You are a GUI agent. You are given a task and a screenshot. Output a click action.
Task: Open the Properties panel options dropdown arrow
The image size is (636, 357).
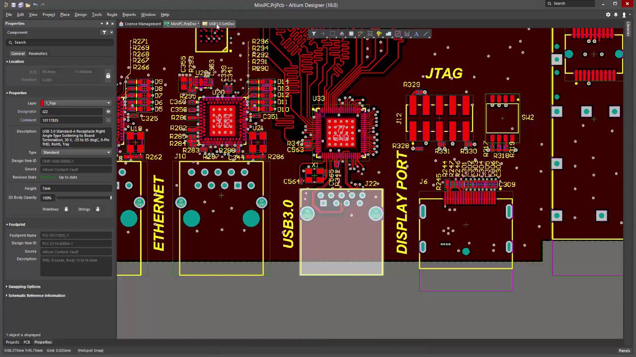[102, 23]
